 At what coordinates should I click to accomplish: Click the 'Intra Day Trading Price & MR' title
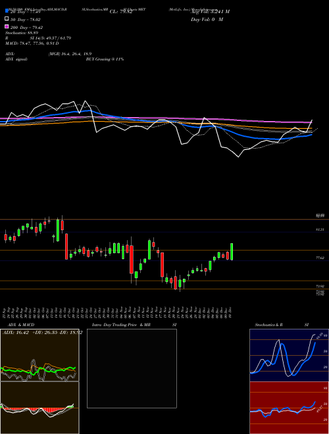121,325
